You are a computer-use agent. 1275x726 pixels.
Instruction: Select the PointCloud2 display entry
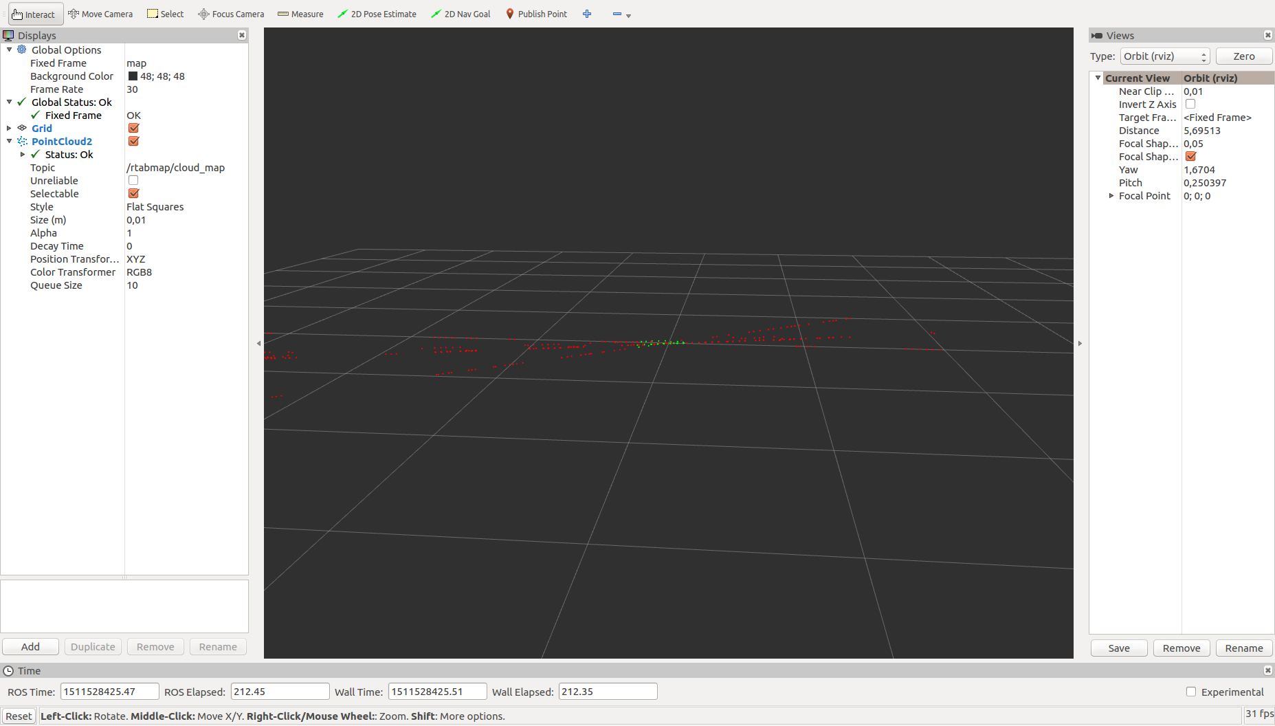coord(62,141)
